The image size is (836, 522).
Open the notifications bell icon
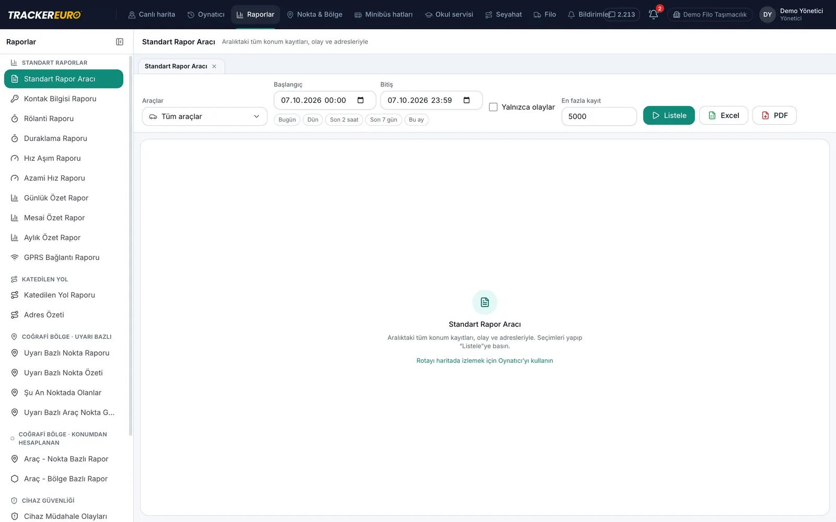click(x=653, y=15)
